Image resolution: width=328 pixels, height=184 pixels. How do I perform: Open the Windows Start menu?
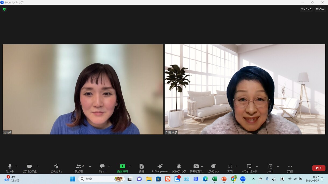click(73, 179)
